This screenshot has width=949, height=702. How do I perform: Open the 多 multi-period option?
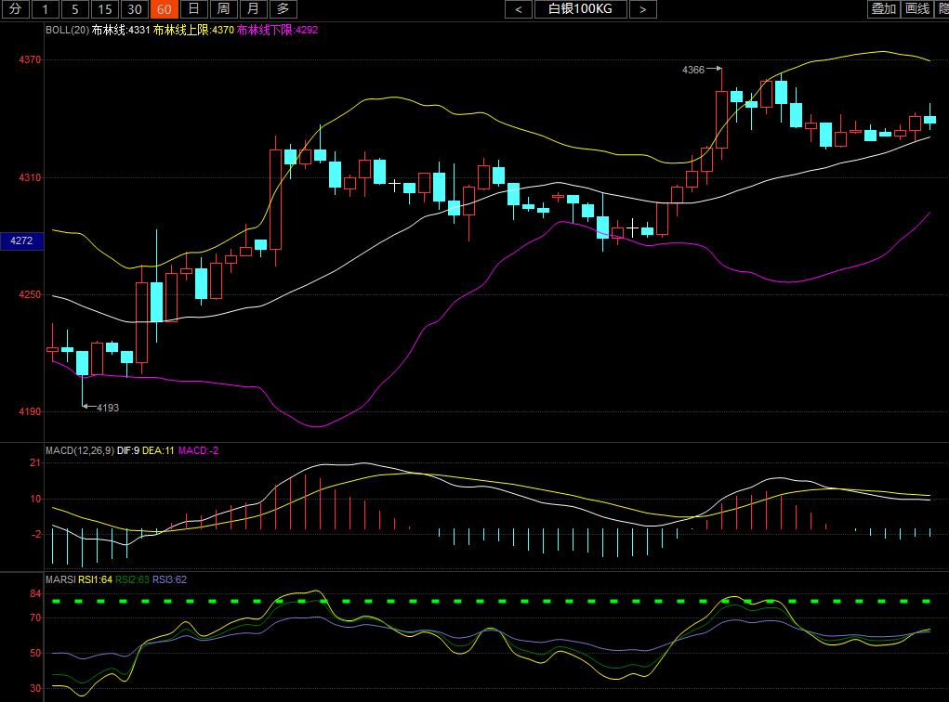click(283, 9)
